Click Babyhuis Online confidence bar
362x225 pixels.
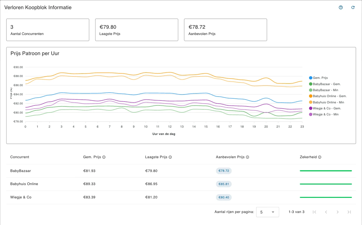(x=326, y=184)
